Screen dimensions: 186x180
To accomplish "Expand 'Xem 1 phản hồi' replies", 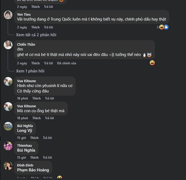I will pos(30,71).
